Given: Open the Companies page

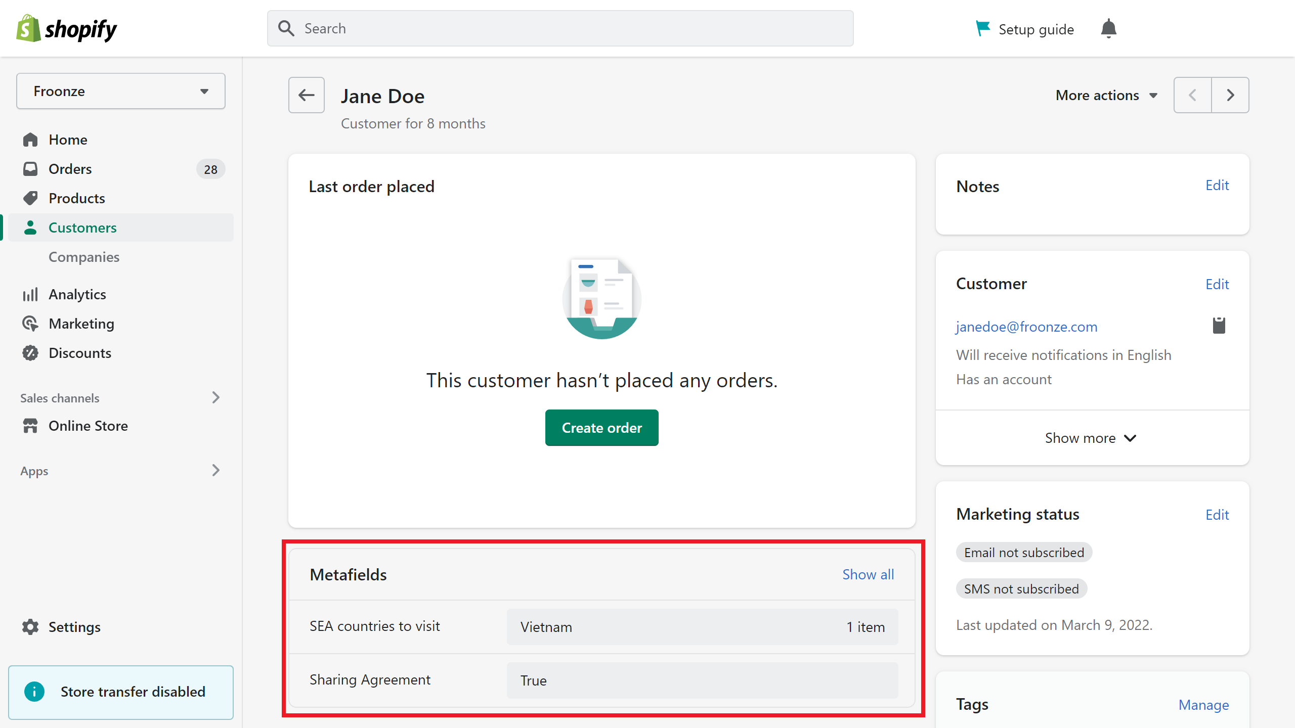Looking at the screenshot, I should tap(84, 257).
